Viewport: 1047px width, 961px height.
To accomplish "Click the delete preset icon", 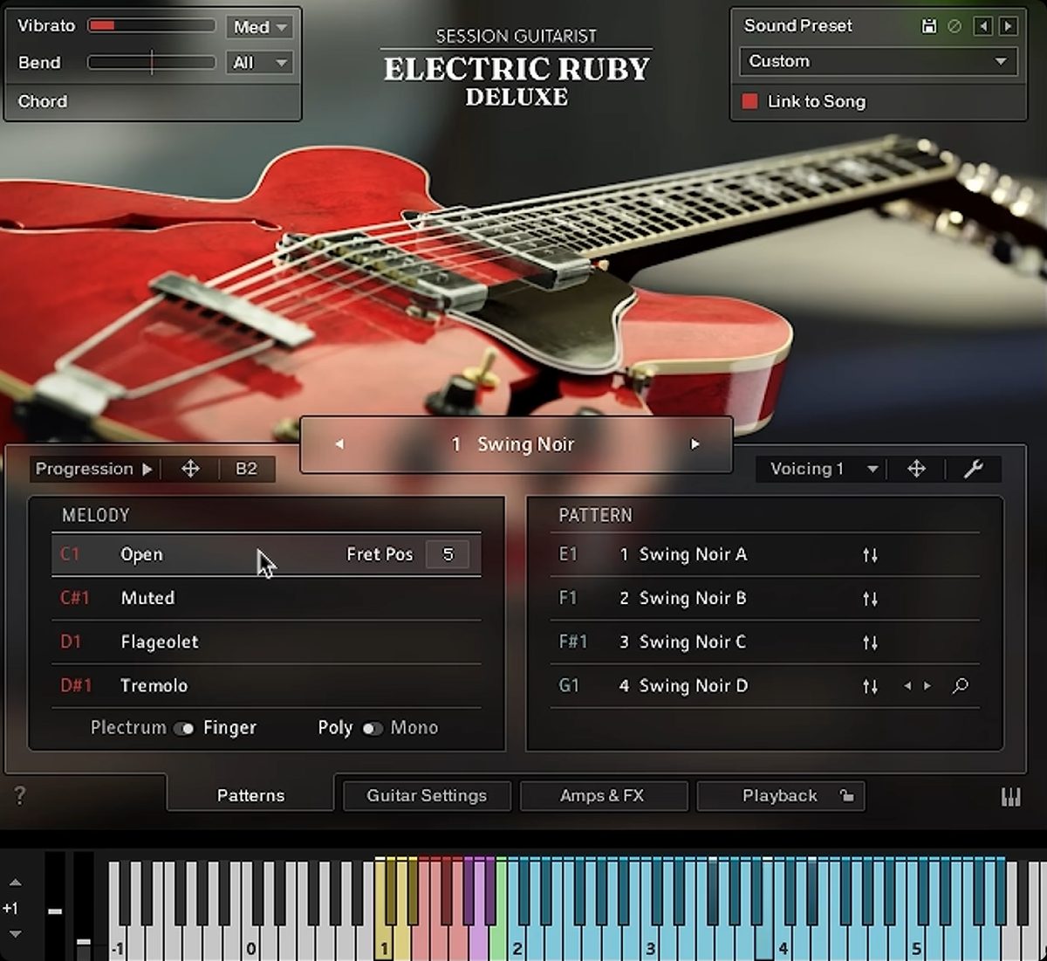I will coord(955,26).
